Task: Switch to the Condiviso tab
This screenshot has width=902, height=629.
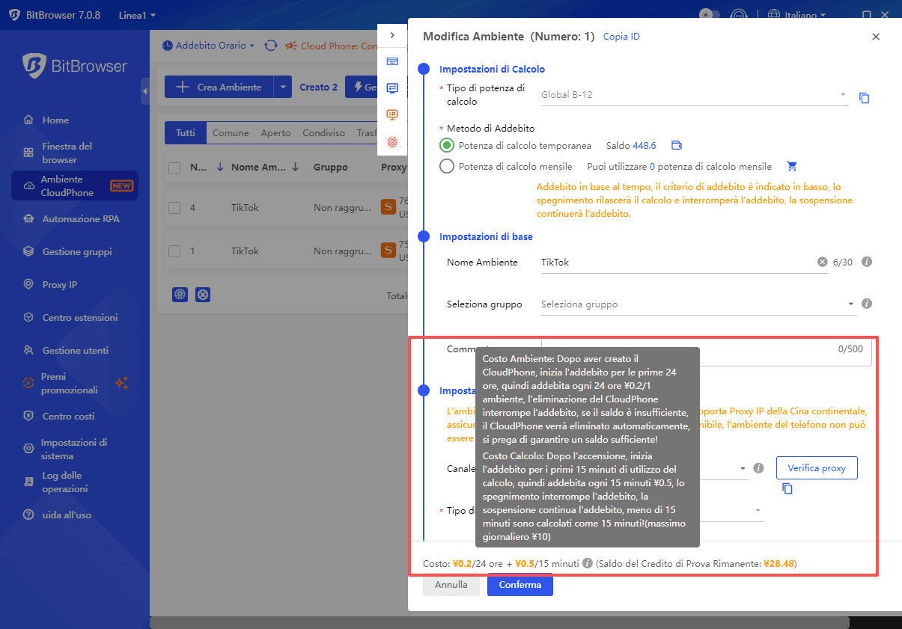Action: pos(323,132)
